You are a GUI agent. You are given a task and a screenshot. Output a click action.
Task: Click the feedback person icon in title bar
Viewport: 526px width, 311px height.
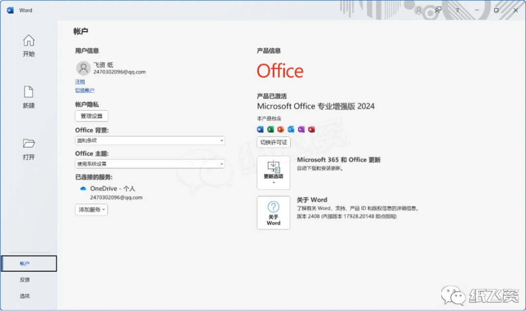[x=438, y=10]
